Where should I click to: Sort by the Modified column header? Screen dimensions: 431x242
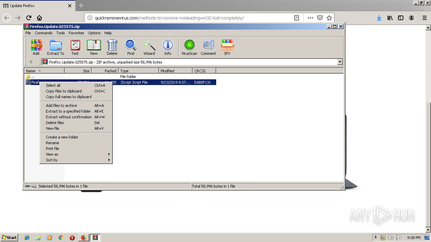coord(175,71)
